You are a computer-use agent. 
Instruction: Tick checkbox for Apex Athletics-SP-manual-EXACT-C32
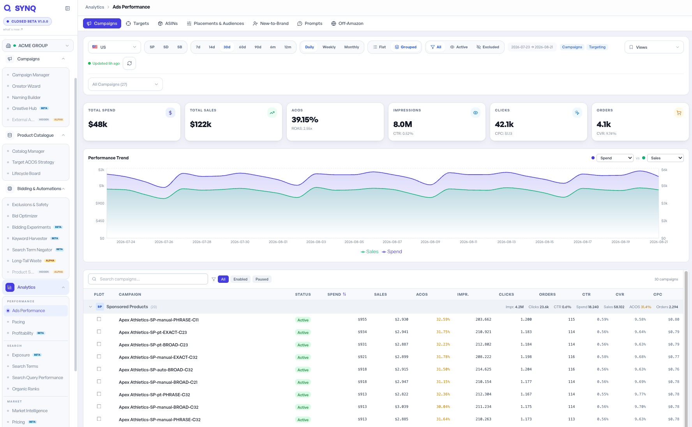click(99, 356)
